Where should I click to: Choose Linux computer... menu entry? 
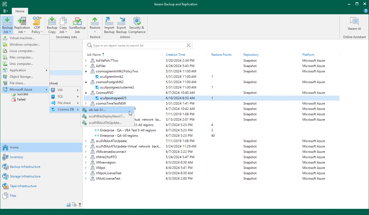pyautogui.click(x=25, y=51)
